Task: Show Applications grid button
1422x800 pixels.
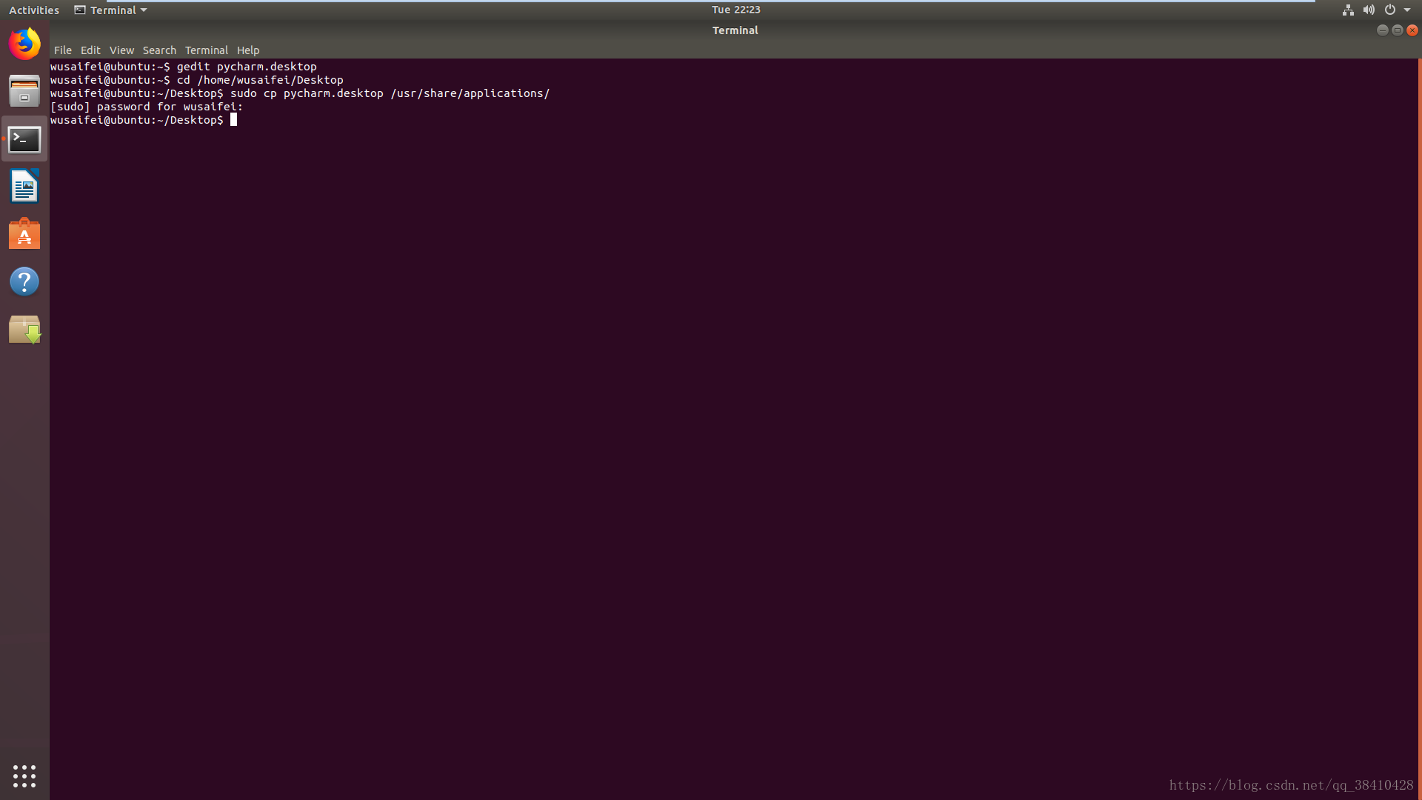Action: pos(24,776)
